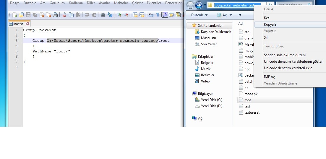Viewport: 326px width, 159px height.
Task: Choose Kopyala in the context menu
Action: pos(290,24)
